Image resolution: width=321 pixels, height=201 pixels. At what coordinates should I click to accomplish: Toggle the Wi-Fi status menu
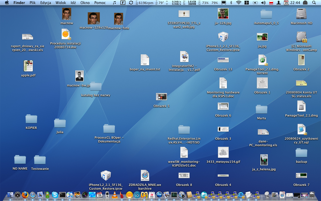pos(239,3)
